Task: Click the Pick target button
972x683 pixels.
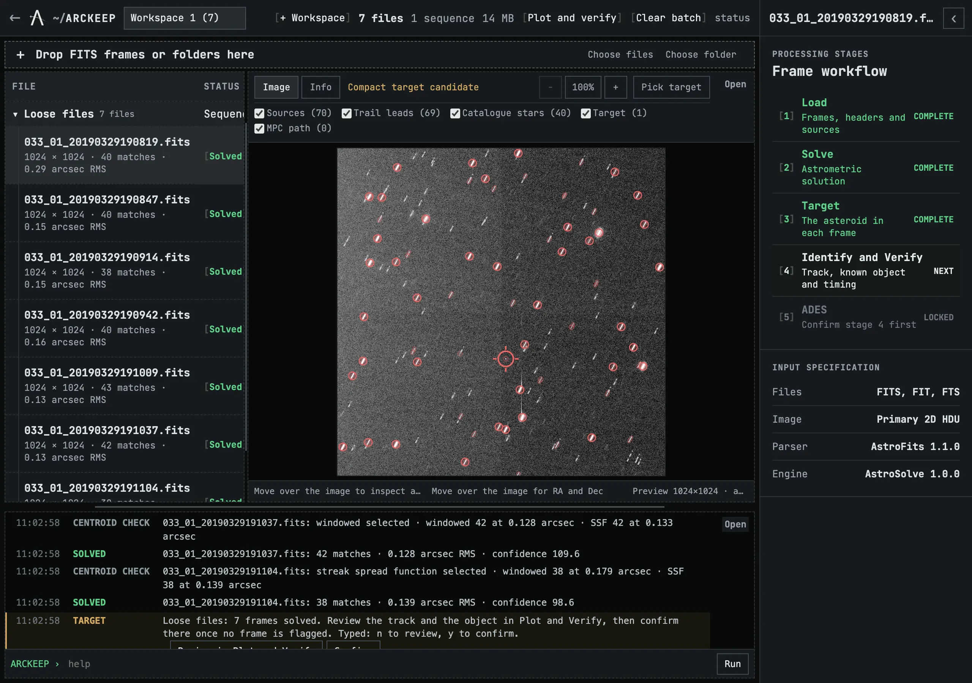Action: 671,87
